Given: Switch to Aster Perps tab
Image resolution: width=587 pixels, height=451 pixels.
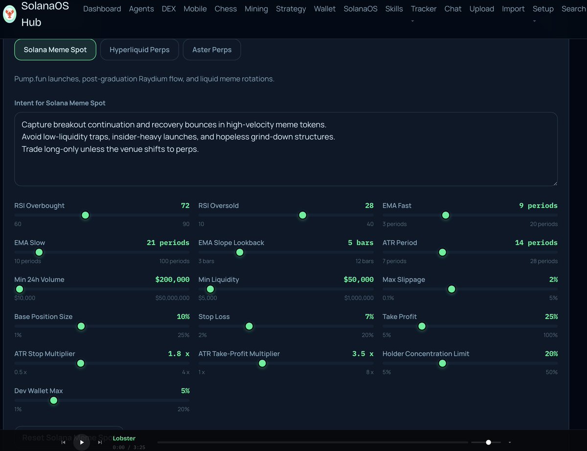Looking at the screenshot, I should coord(212,50).
